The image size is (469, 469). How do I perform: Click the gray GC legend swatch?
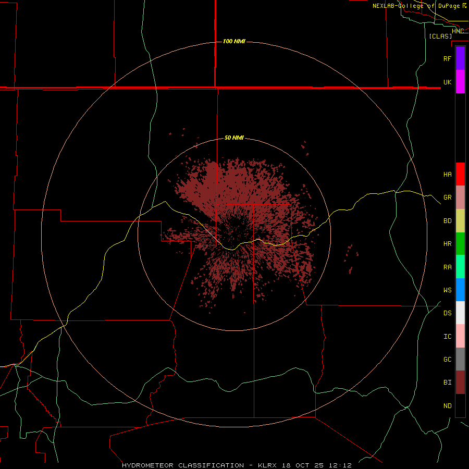pos(460,359)
